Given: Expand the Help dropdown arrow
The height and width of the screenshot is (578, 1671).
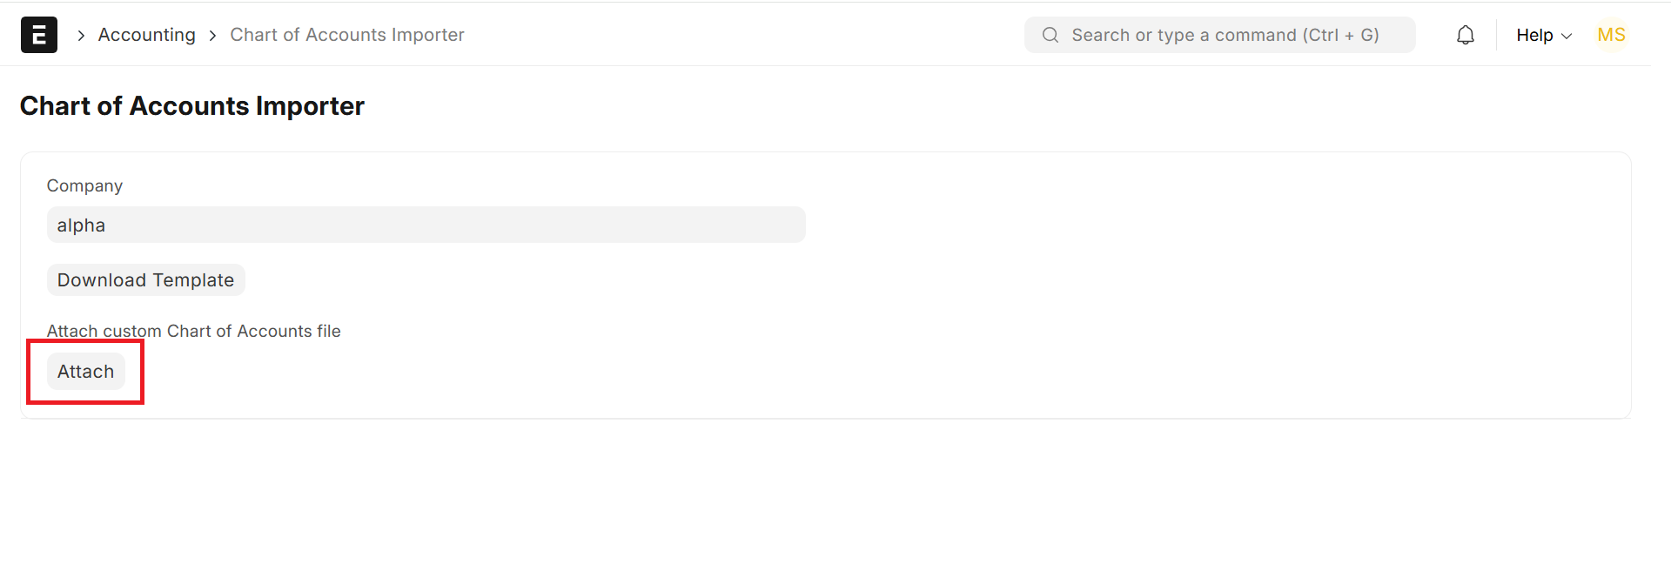Looking at the screenshot, I should click(1567, 36).
